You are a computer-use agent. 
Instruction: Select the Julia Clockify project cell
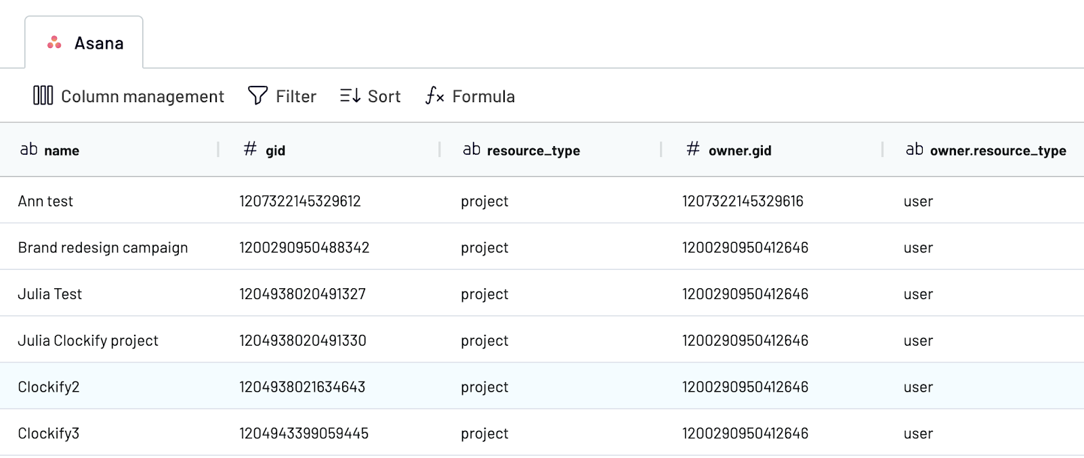[88, 340]
